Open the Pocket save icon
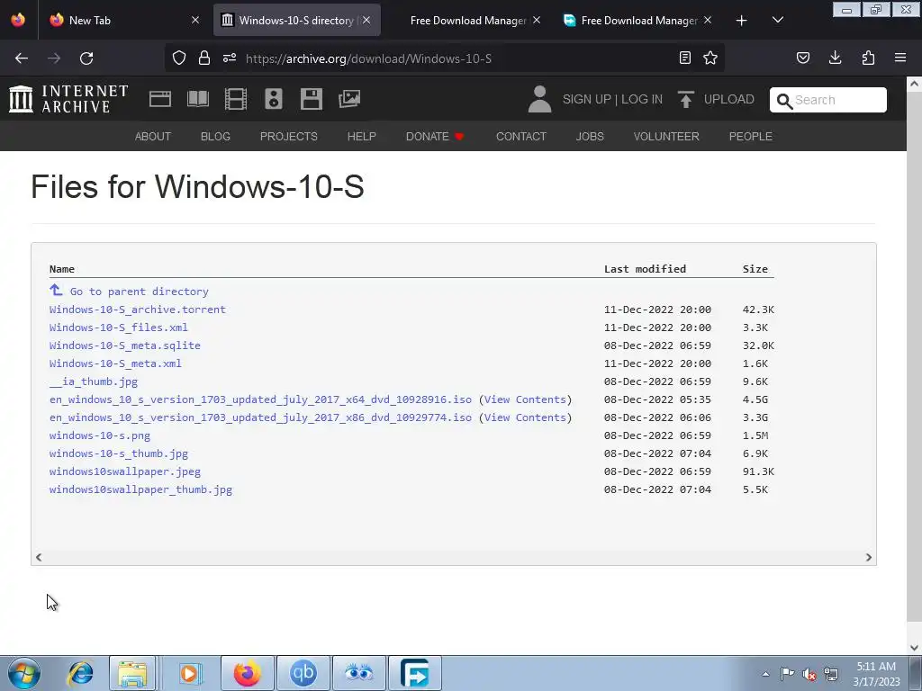This screenshot has height=691, width=922. coord(802,58)
